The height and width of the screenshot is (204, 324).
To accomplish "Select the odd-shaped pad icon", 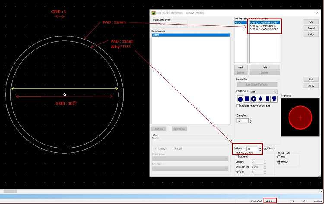I will point(274,99).
